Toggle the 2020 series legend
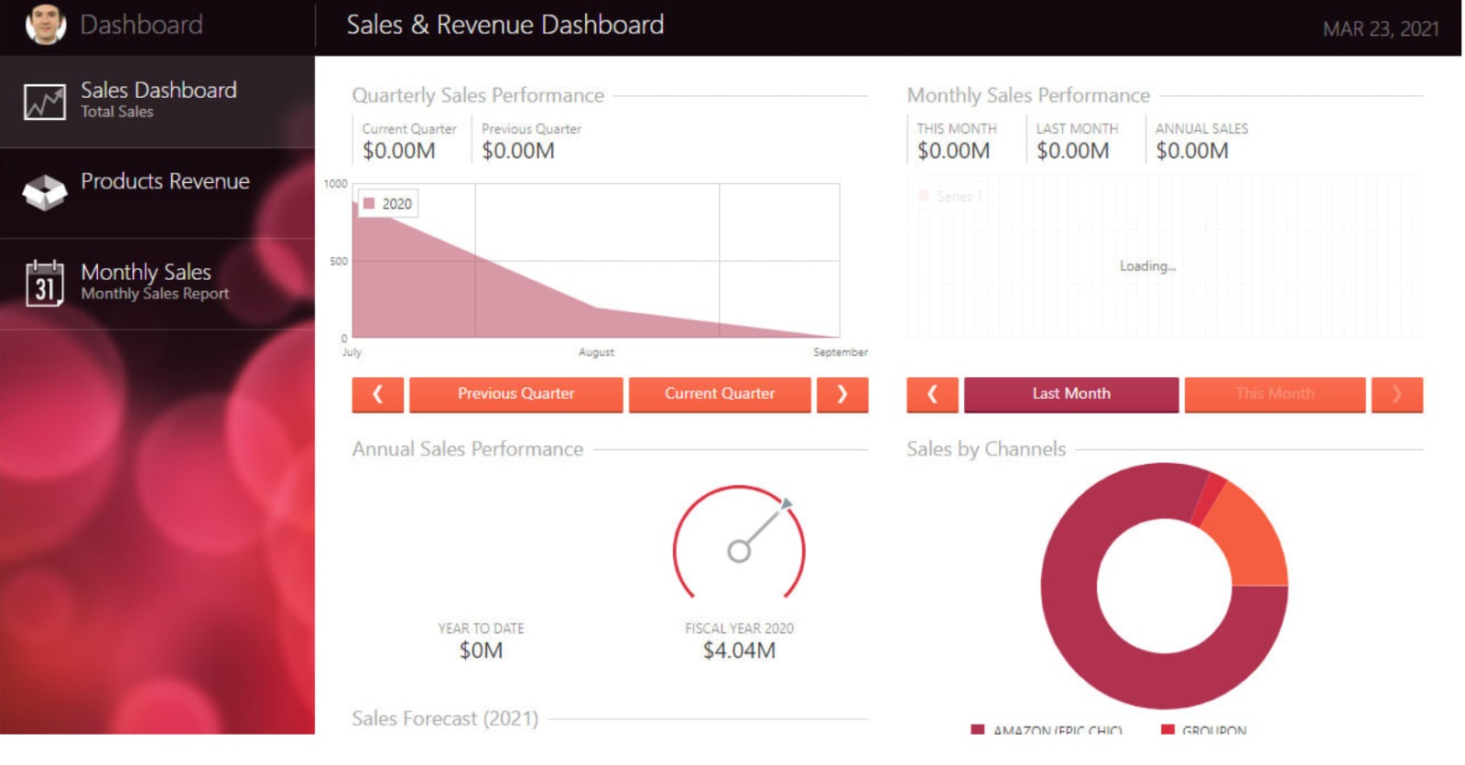1465x765 pixels. click(388, 203)
